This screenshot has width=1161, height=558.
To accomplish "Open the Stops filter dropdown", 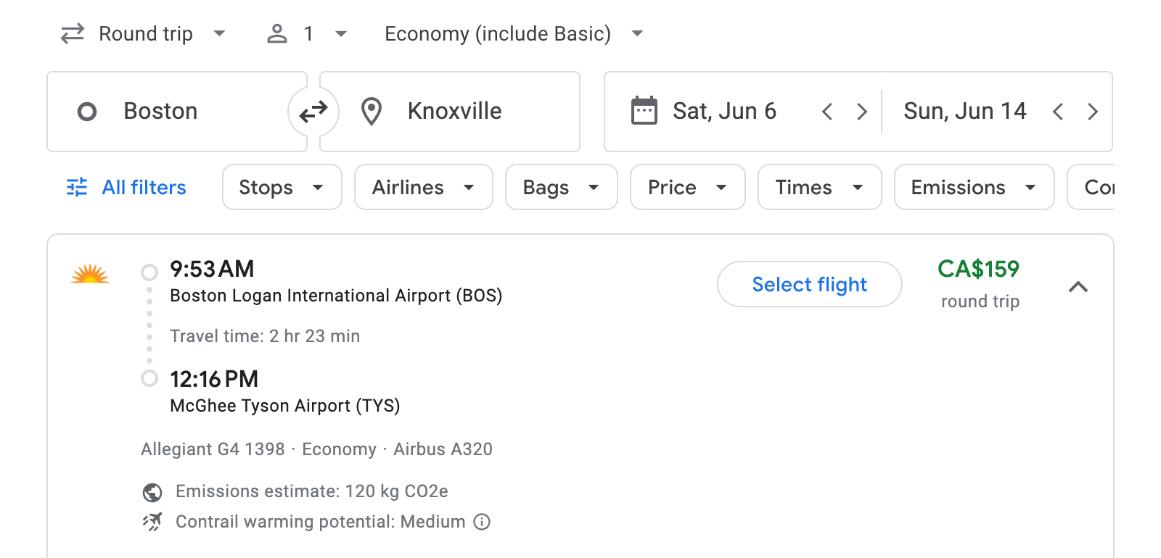I will [281, 187].
